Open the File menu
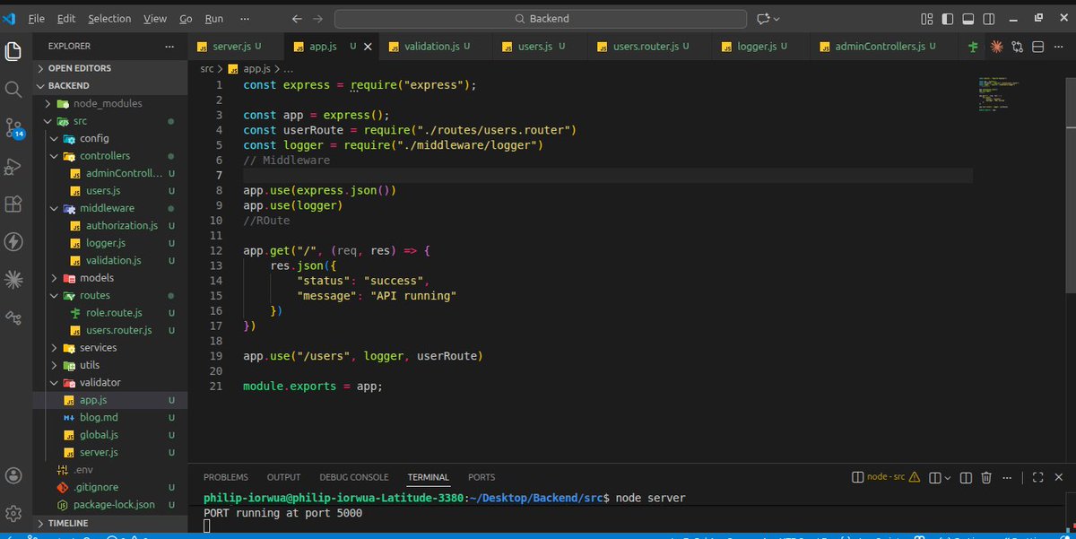This screenshot has width=1076, height=539. (36, 18)
